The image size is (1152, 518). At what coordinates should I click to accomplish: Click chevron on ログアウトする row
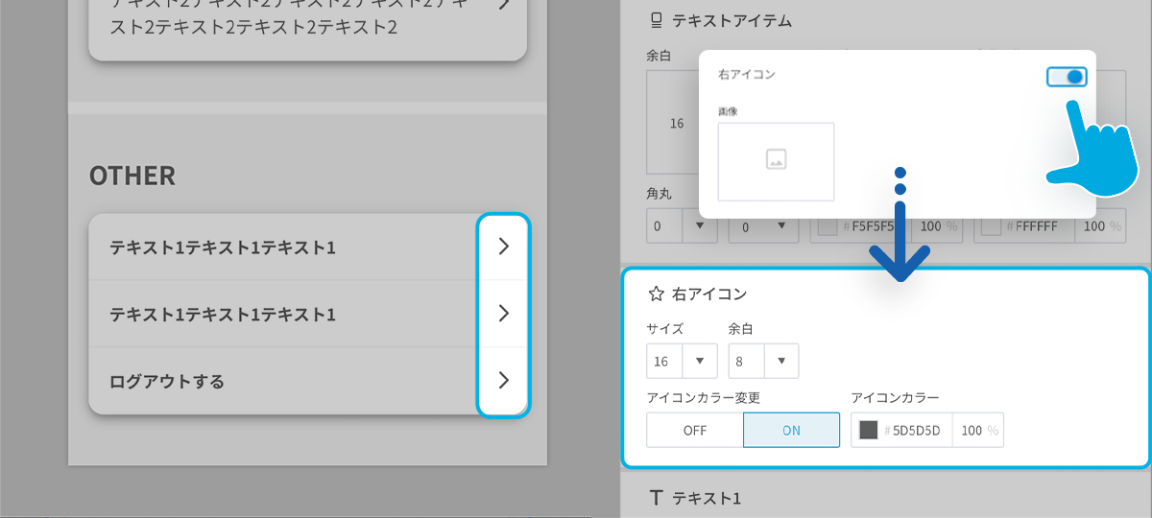click(x=504, y=380)
